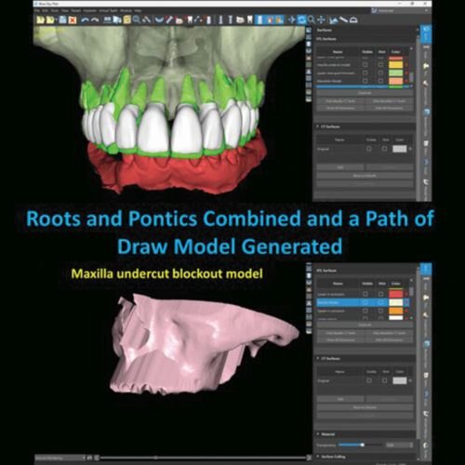Click the redo arrow in toolbar
The image size is (465, 465).
95,20
